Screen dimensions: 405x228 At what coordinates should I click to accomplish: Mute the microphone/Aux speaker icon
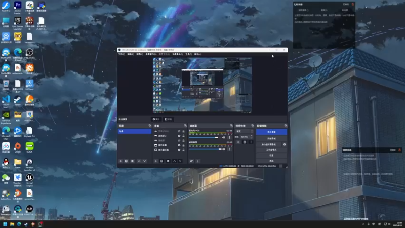(x=224, y=137)
